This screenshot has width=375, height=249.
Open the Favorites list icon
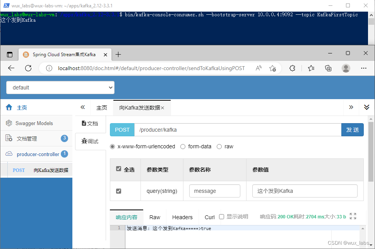coord(311,68)
